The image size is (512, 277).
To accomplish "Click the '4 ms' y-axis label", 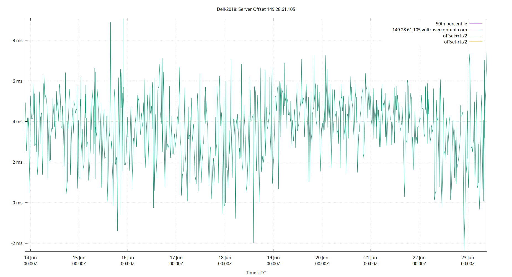I will pos(17,122).
